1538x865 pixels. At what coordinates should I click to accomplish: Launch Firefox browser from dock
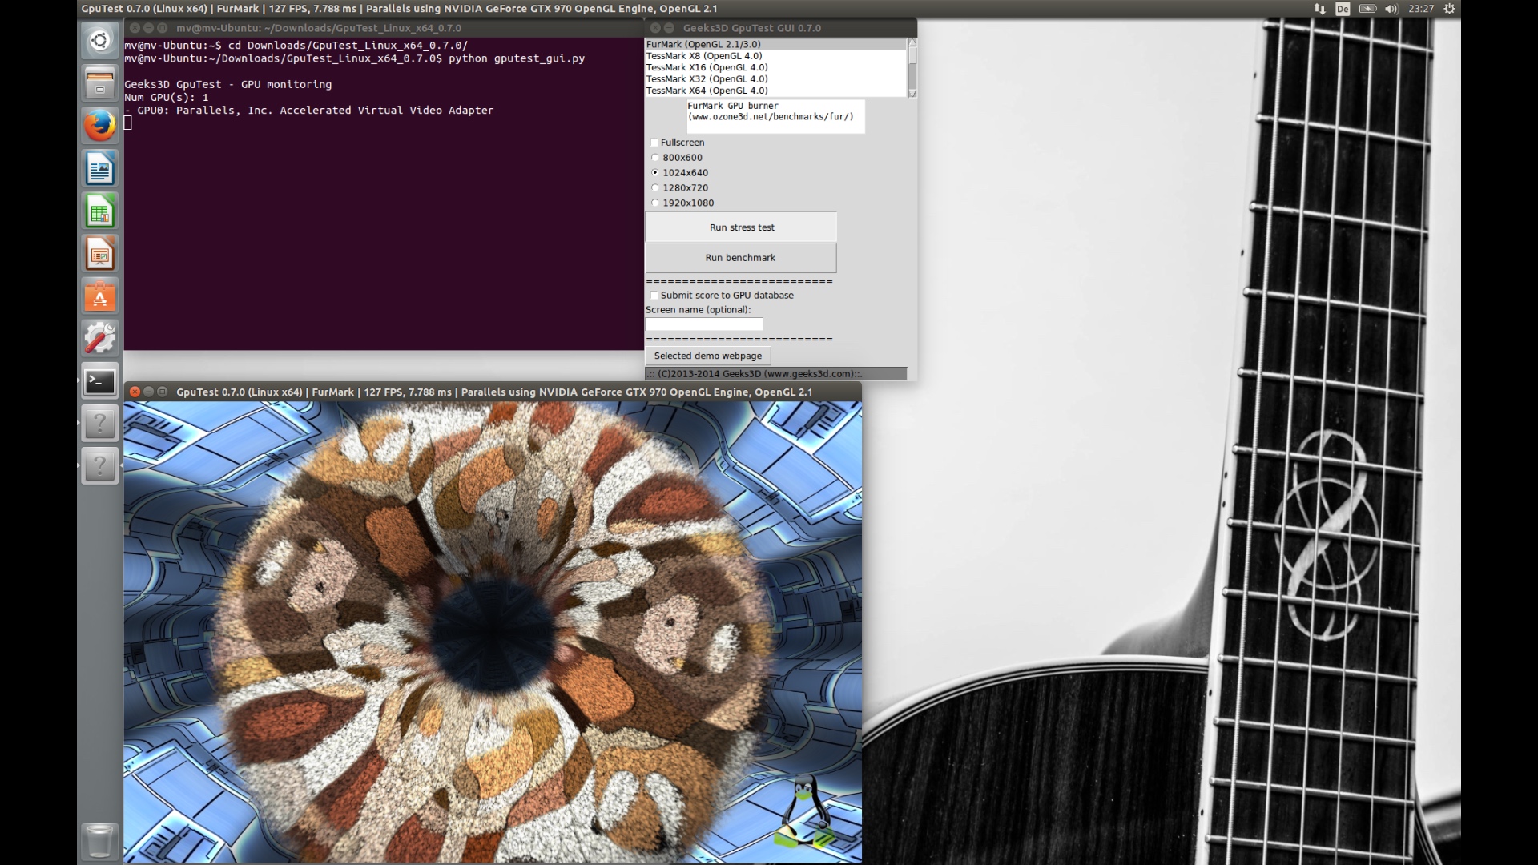click(x=99, y=126)
